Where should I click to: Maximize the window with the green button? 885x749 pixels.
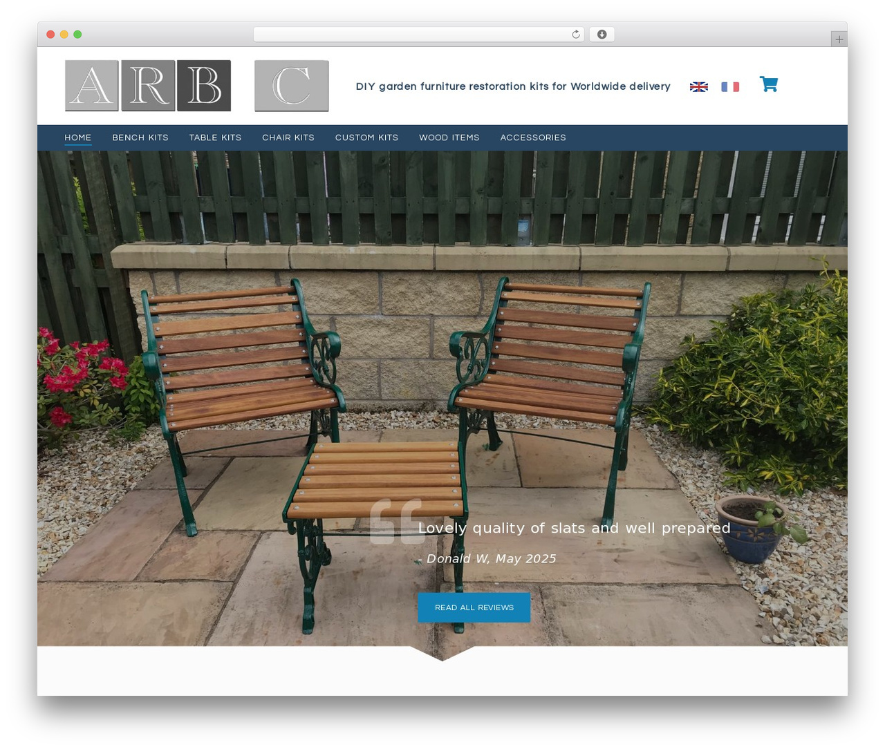77,35
